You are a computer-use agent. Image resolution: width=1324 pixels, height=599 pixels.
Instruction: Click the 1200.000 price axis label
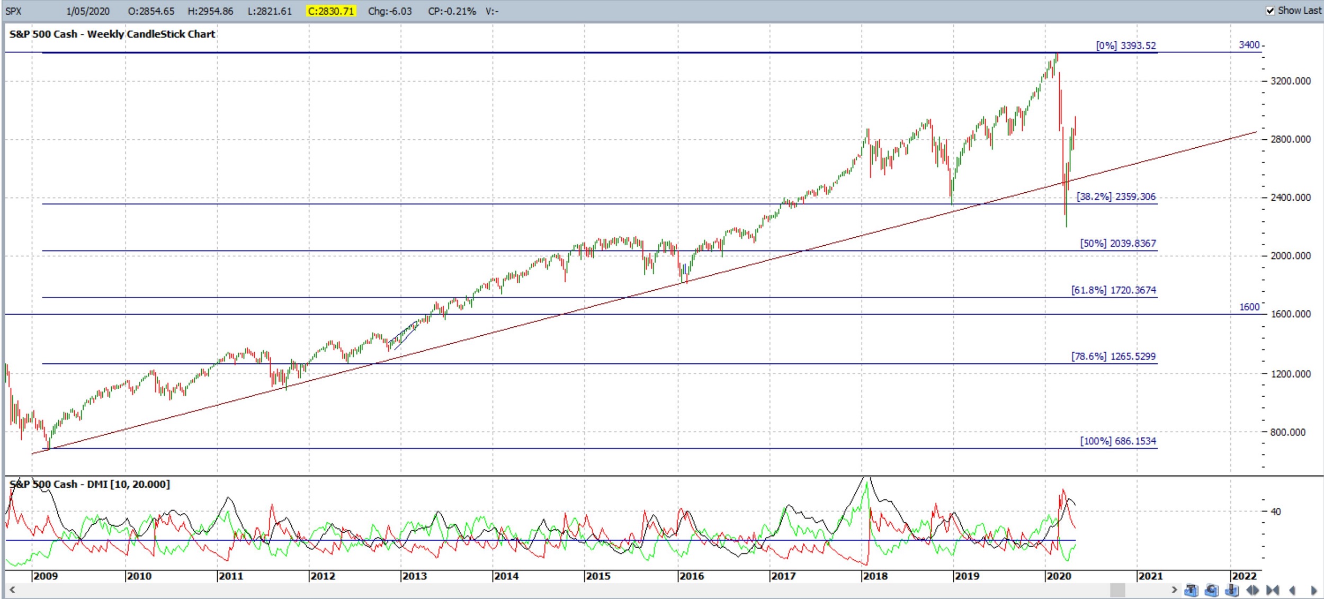[x=1291, y=374]
